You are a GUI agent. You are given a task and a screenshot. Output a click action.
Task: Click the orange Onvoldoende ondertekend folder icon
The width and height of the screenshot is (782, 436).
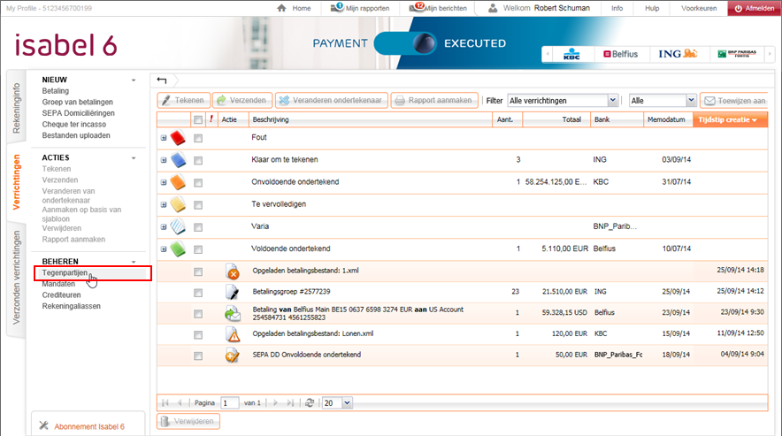click(x=178, y=182)
